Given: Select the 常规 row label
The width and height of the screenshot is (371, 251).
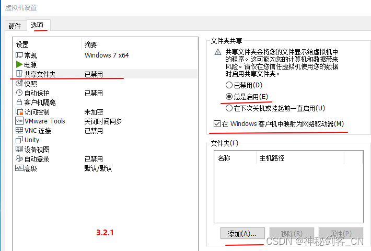Looking at the screenshot, I should click(x=30, y=55).
